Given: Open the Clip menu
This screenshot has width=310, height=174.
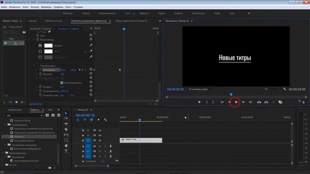Looking at the screenshot, I should coord(25,7).
